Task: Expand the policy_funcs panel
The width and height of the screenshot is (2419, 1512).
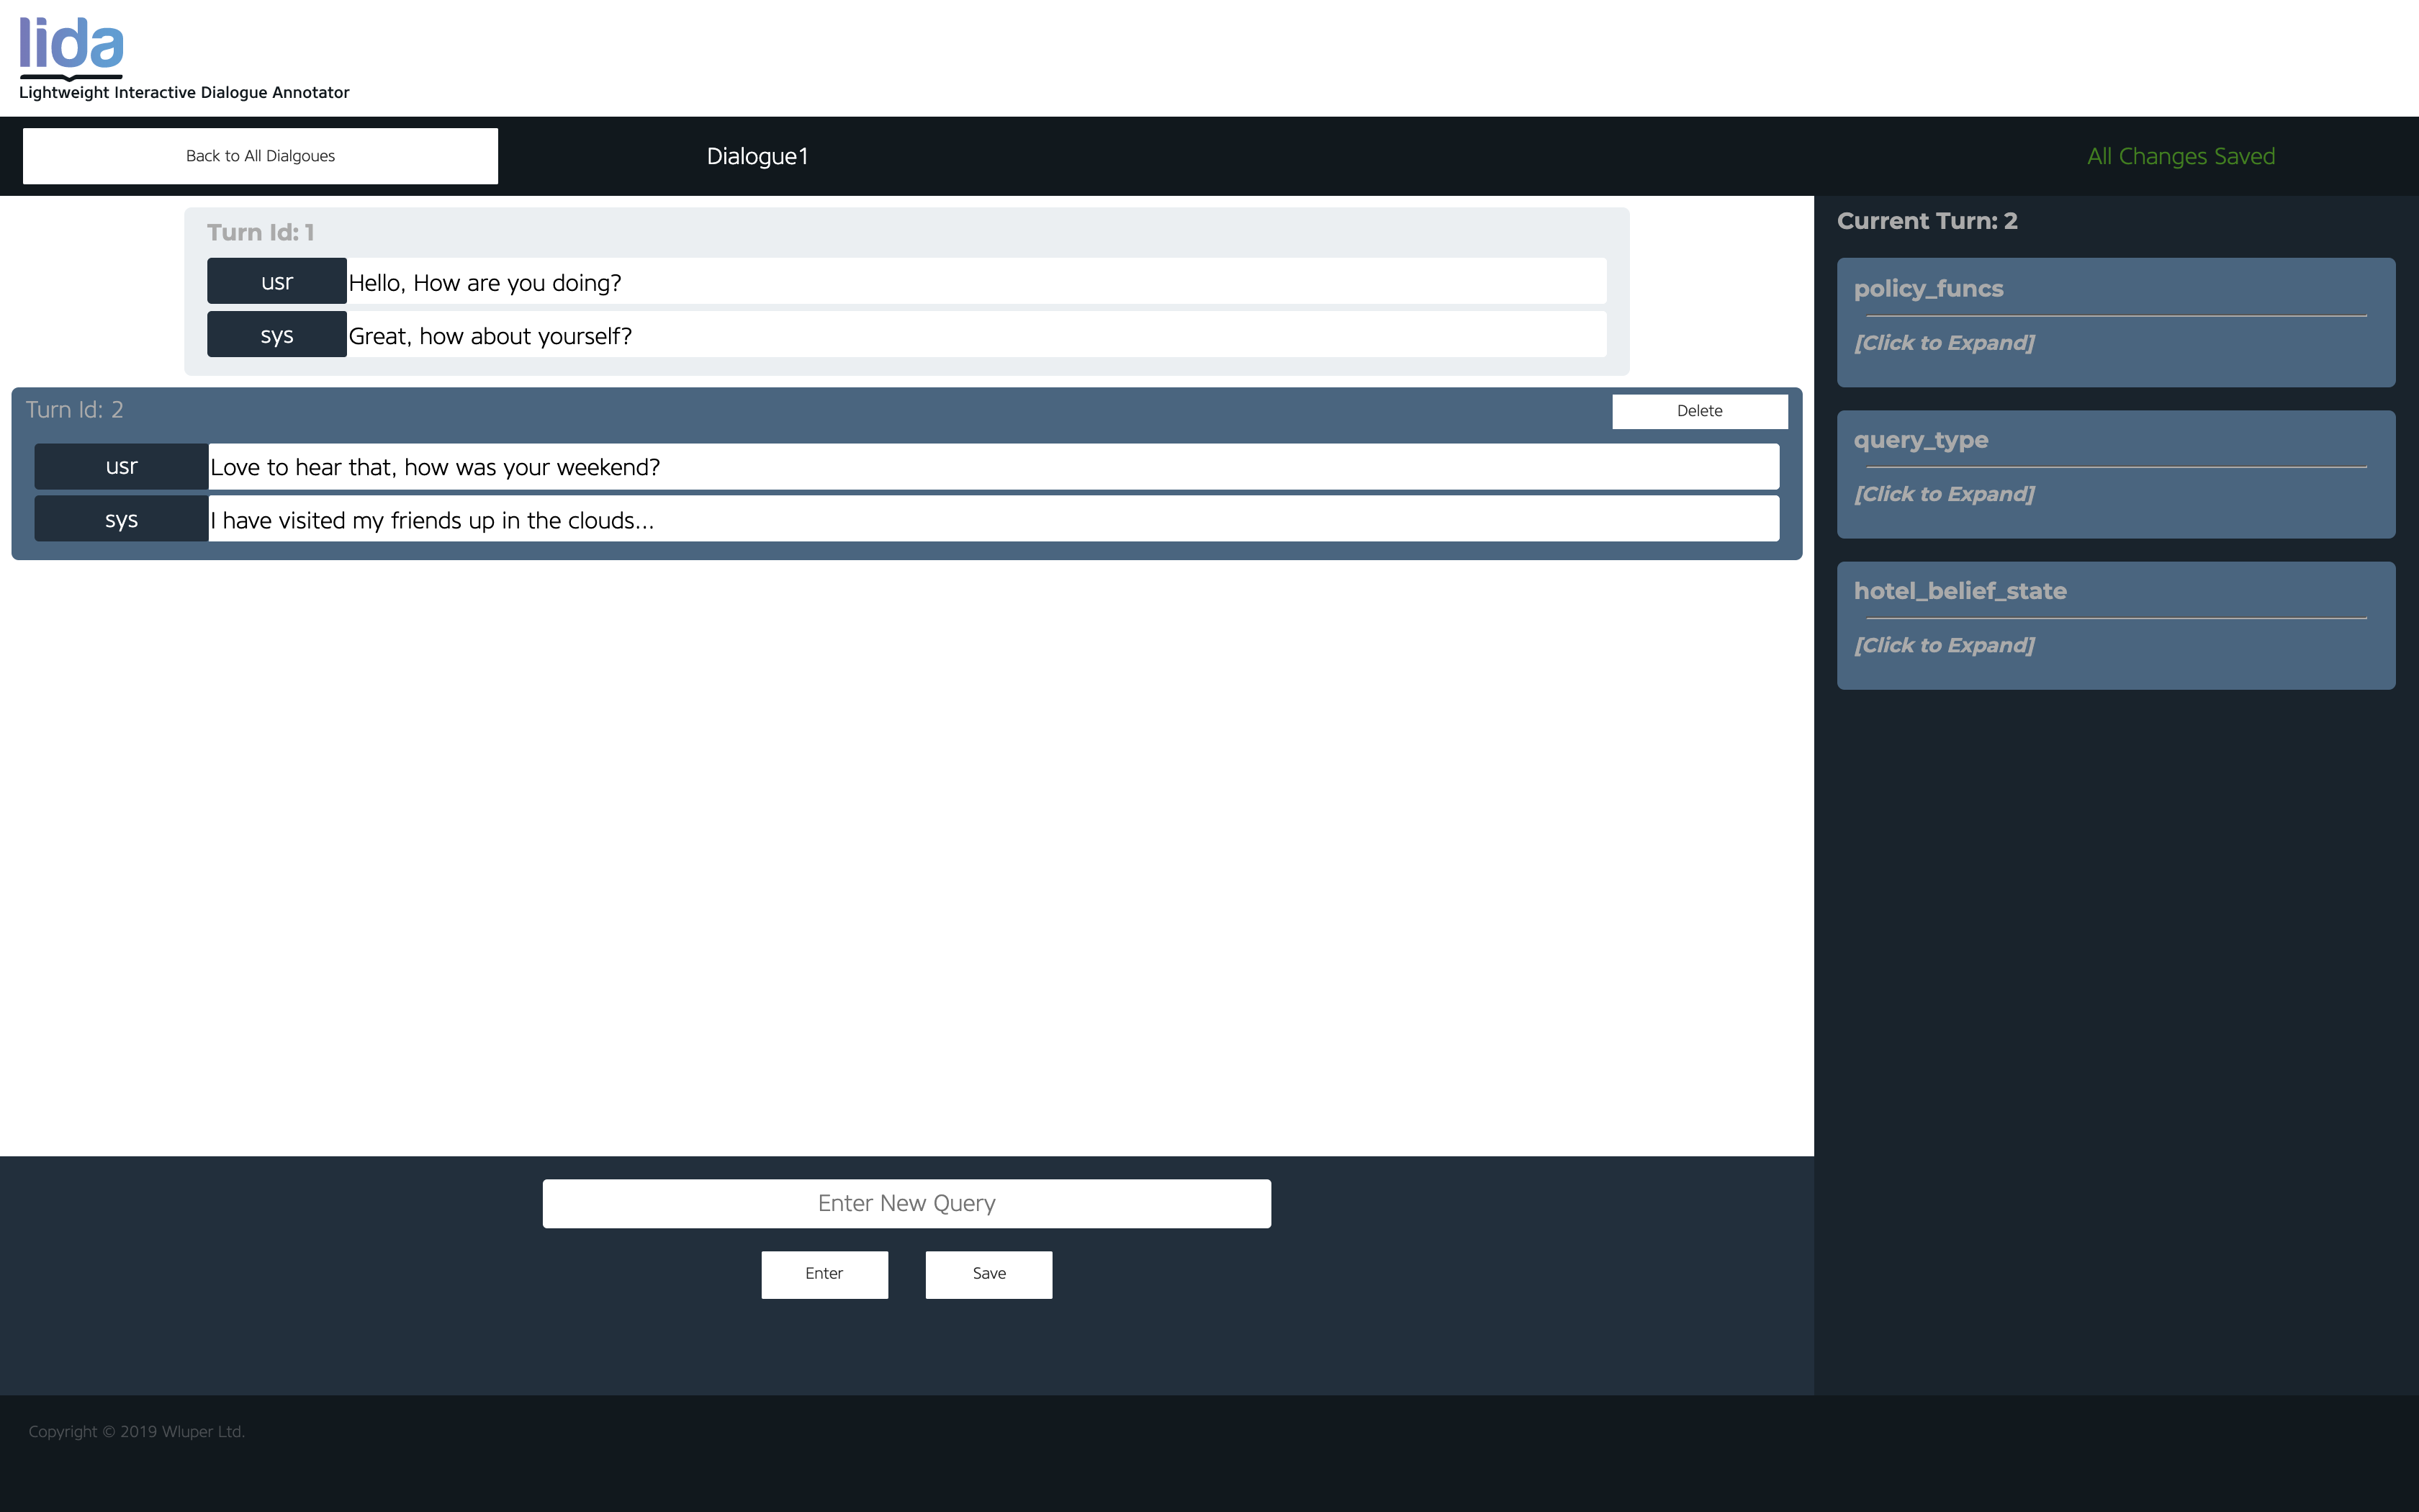Action: [x=1943, y=343]
